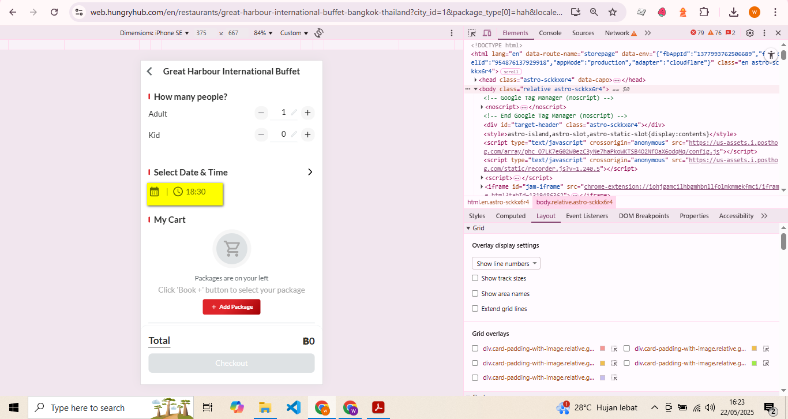Bookmark page using the star icon

(x=613, y=12)
